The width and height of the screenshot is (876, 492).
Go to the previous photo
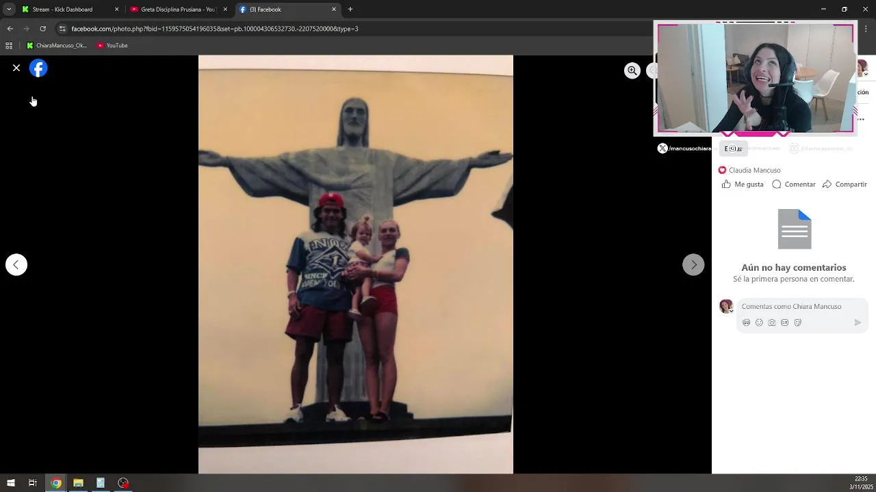click(16, 264)
